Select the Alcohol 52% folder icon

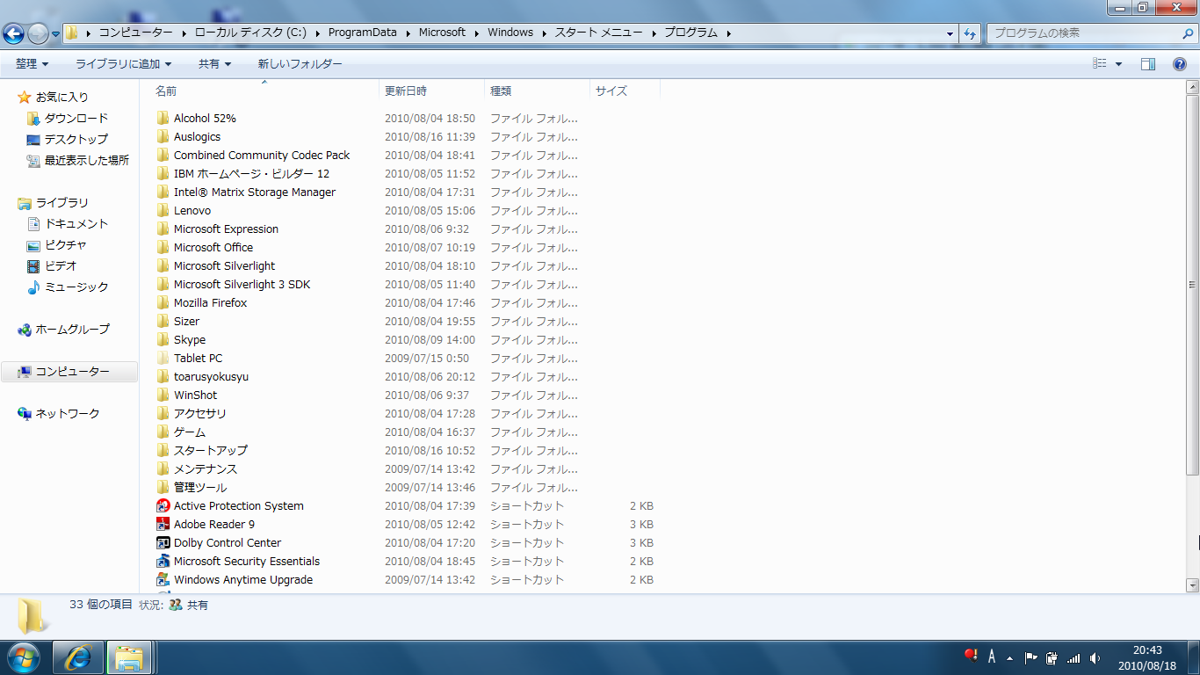click(x=163, y=118)
